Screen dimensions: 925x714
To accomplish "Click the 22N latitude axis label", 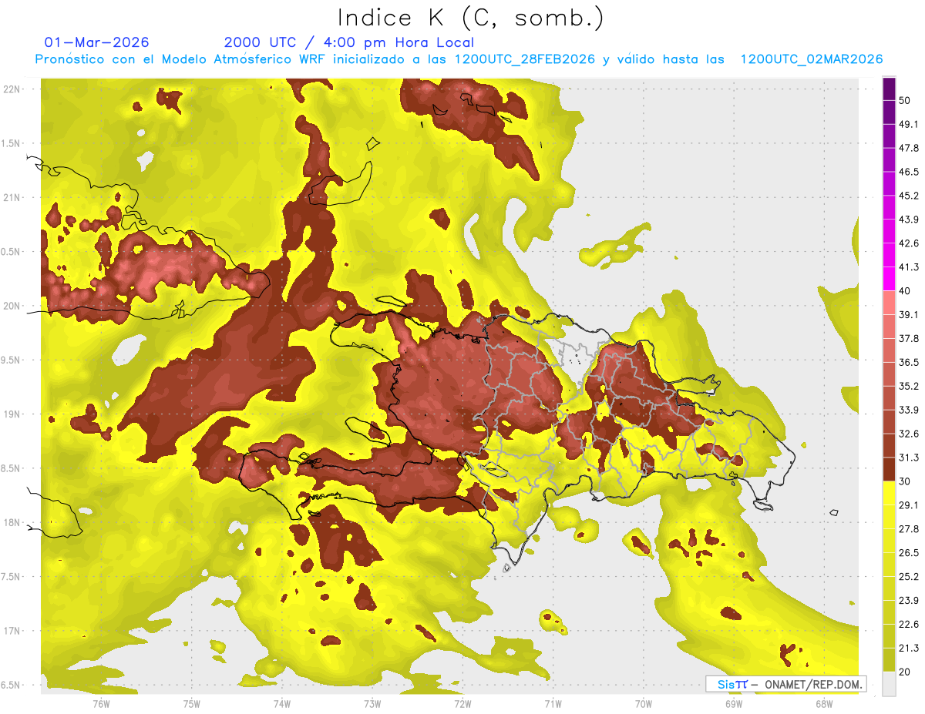I will point(12,89).
